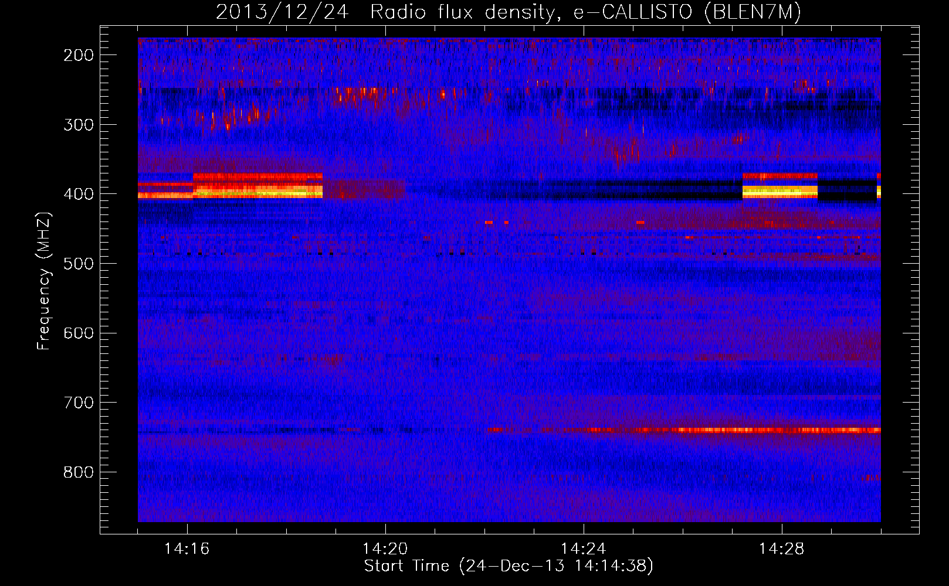Viewport: 949px width, 586px height.
Task: Click the bright yellow 400 MHz band near 14:28
Action: [780, 191]
